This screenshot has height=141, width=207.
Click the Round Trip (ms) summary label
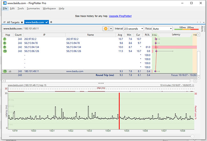pos(105,75)
